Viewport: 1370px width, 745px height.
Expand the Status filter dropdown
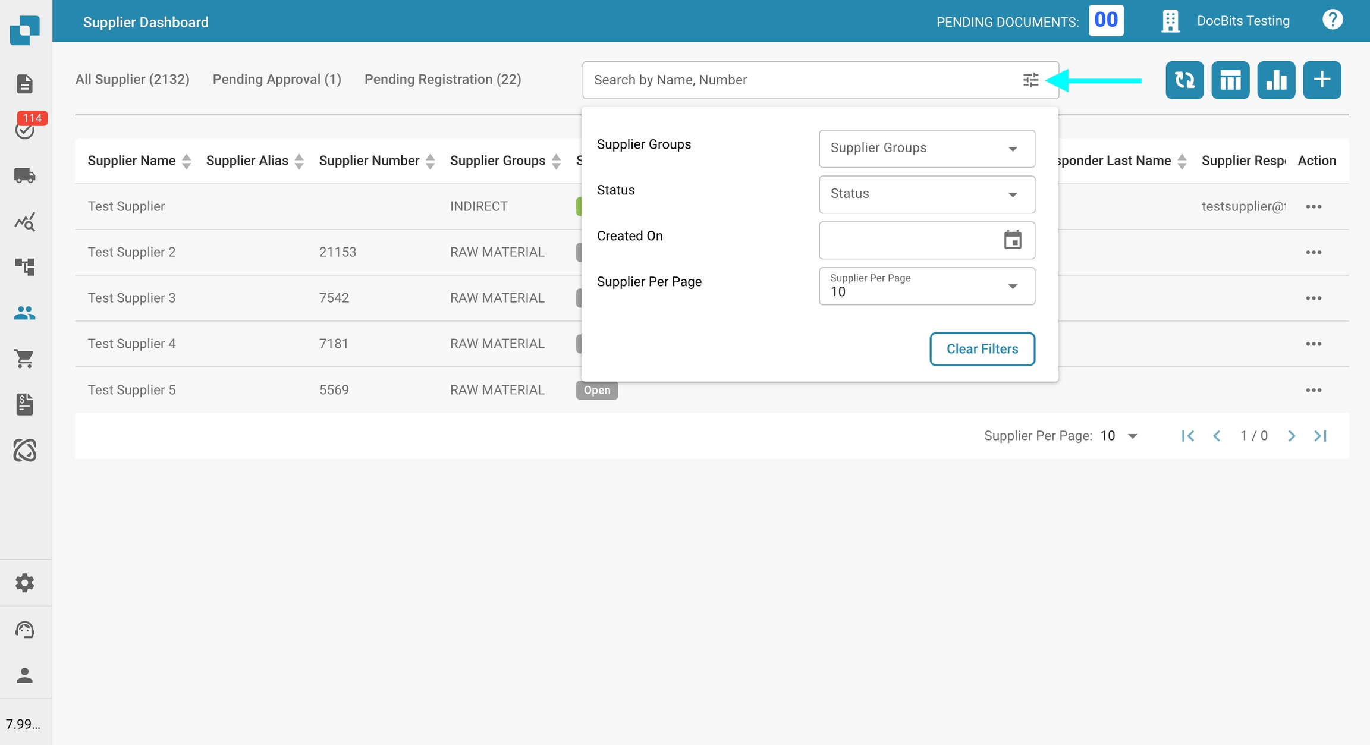pyautogui.click(x=926, y=194)
